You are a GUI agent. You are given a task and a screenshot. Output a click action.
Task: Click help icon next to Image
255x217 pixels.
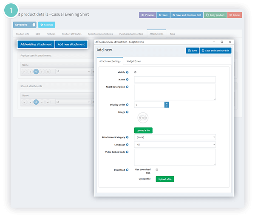click(x=127, y=112)
